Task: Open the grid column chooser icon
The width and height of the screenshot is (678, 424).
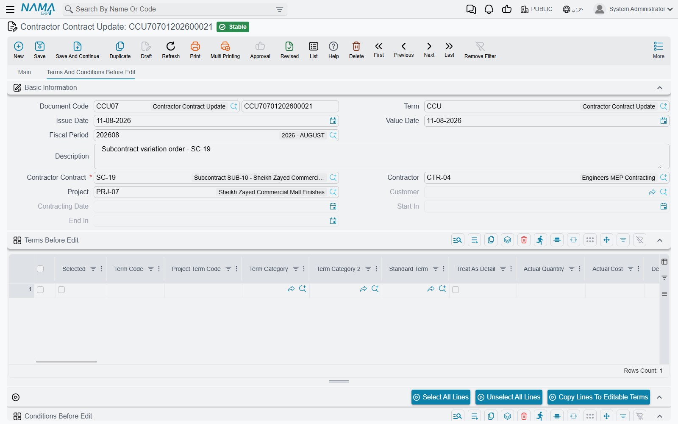Action: (x=664, y=262)
